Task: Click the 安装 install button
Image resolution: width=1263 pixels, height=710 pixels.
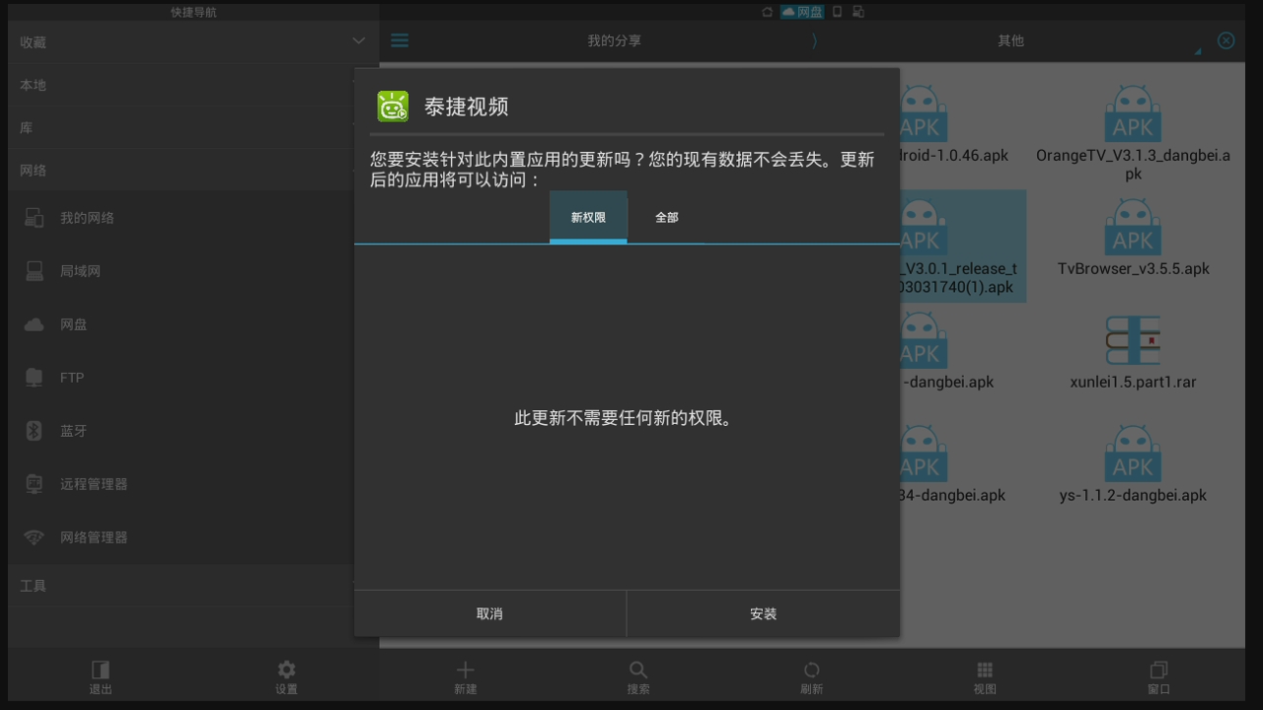Action: pyautogui.click(x=763, y=613)
